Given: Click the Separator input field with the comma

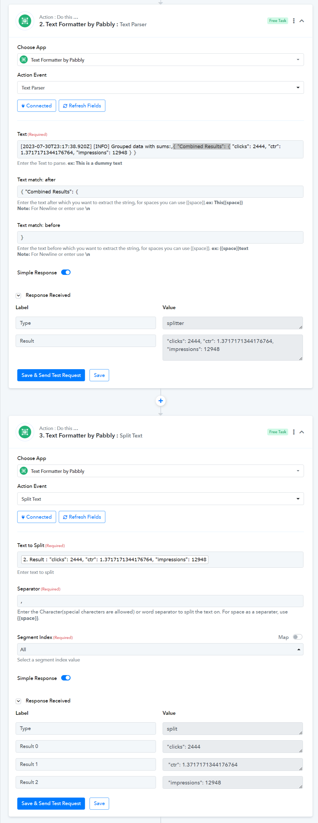Looking at the screenshot, I should [160, 601].
